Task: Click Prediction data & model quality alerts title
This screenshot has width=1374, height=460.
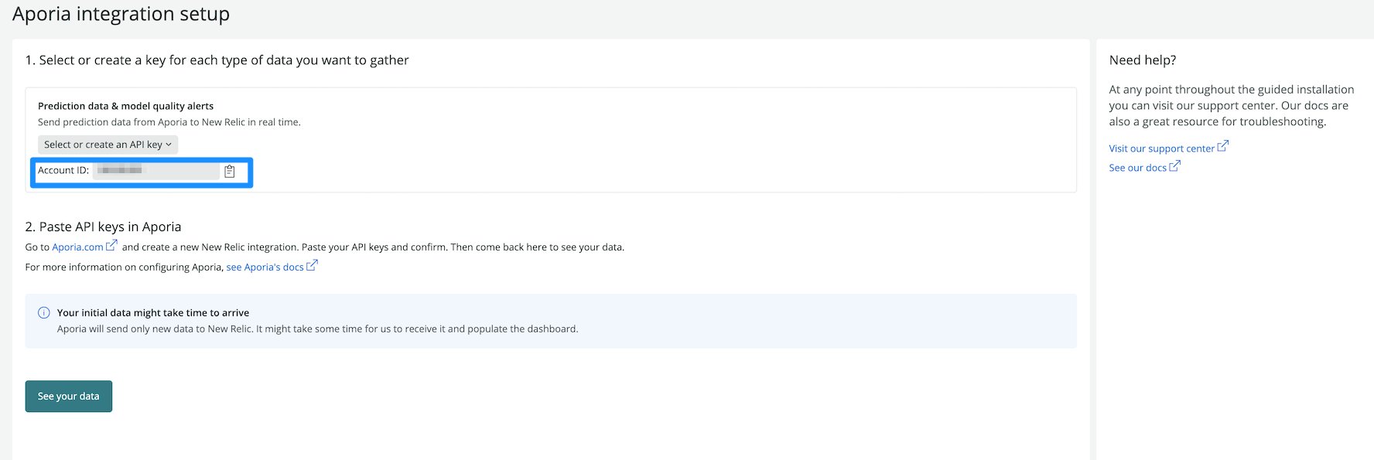Action: [125, 106]
